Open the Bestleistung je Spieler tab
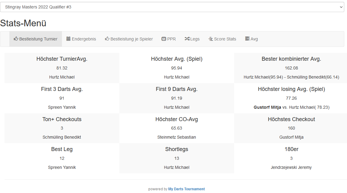Image resolution: width=347 pixels, height=193 pixels. click(x=131, y=39)
